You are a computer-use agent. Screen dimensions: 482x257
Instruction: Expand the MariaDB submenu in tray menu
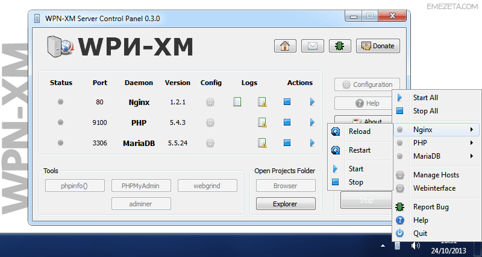pyautogui.click(x=436, y=156)
